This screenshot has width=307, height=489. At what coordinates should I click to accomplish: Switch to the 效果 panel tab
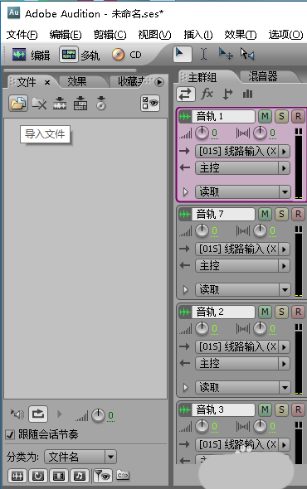(x=77, y=82)
